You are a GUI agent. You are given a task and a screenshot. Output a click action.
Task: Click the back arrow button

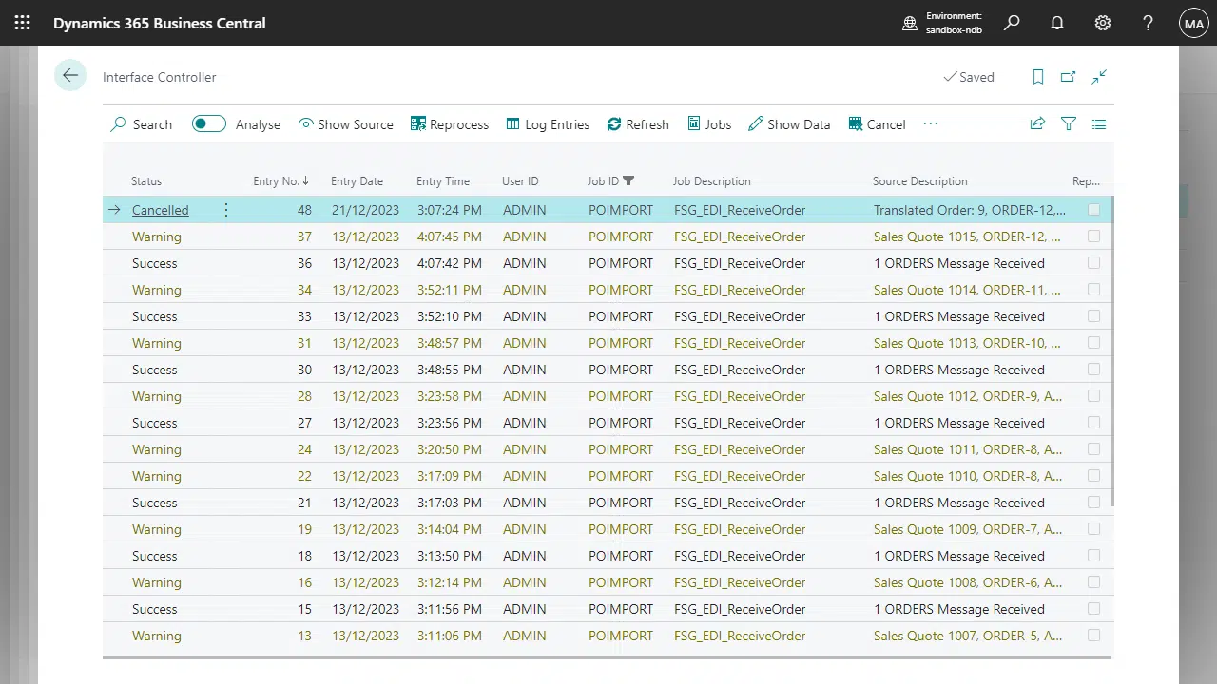point(70,76)
